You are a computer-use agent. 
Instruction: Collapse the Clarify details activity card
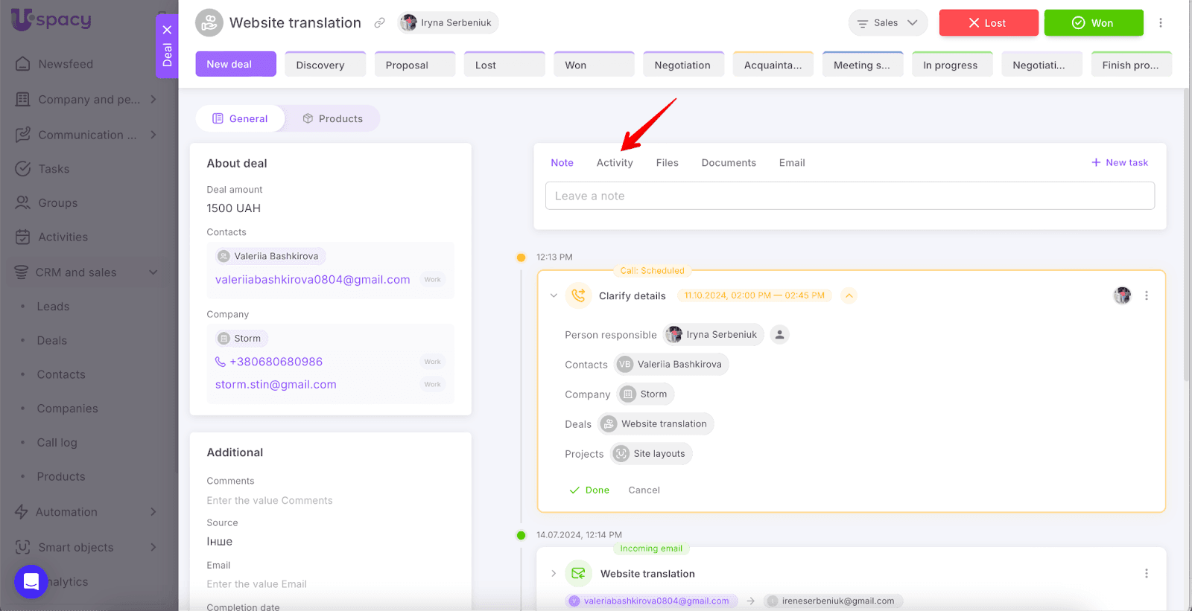[x=554, y=295]
